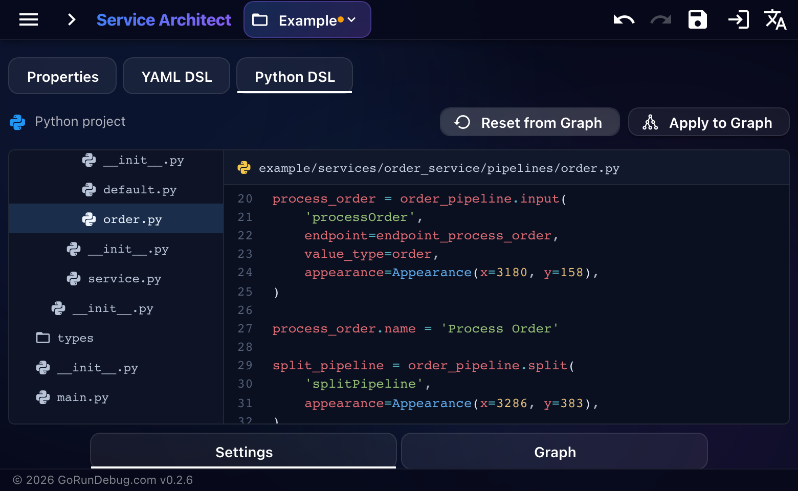This screenshot has width=798, height=491.
Task: Open default.py in file tree
Action: pos(116,190)
